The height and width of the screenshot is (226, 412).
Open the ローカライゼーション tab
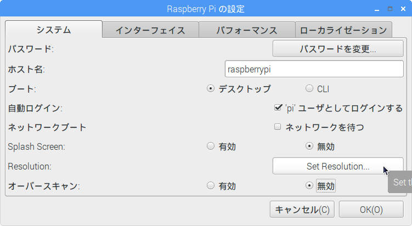343,30
